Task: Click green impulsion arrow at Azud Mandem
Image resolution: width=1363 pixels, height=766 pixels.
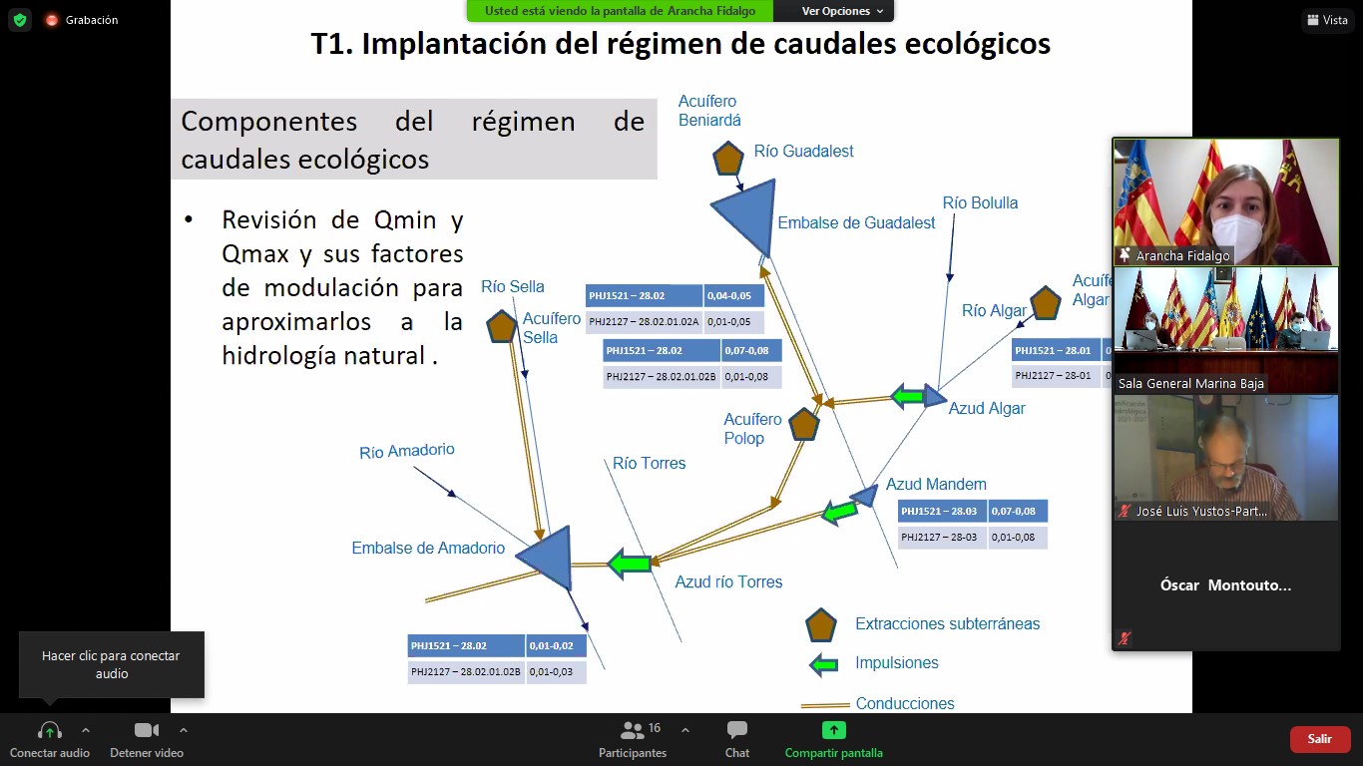Action: click(x=839, y=513)
